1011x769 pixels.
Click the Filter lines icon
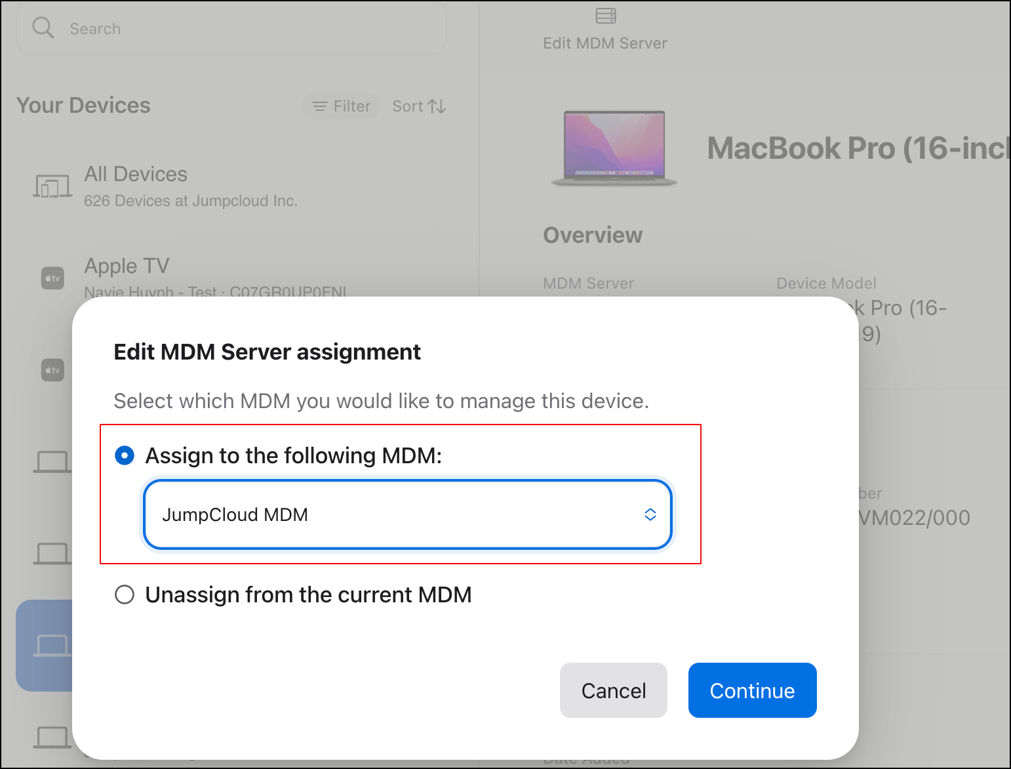point(319,106)
